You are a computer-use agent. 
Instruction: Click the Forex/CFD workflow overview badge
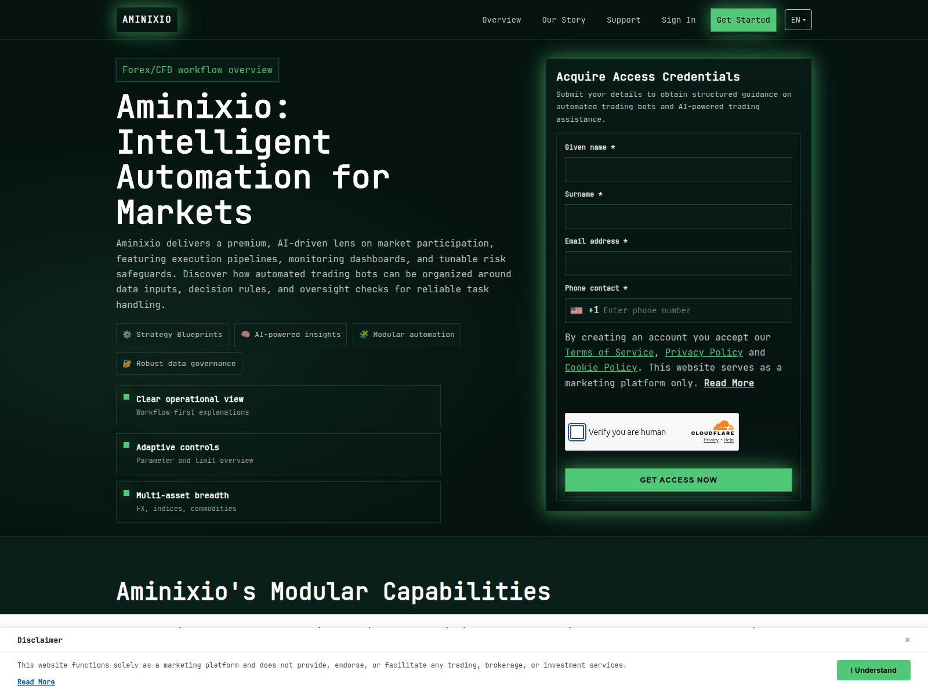pos(197,70)
